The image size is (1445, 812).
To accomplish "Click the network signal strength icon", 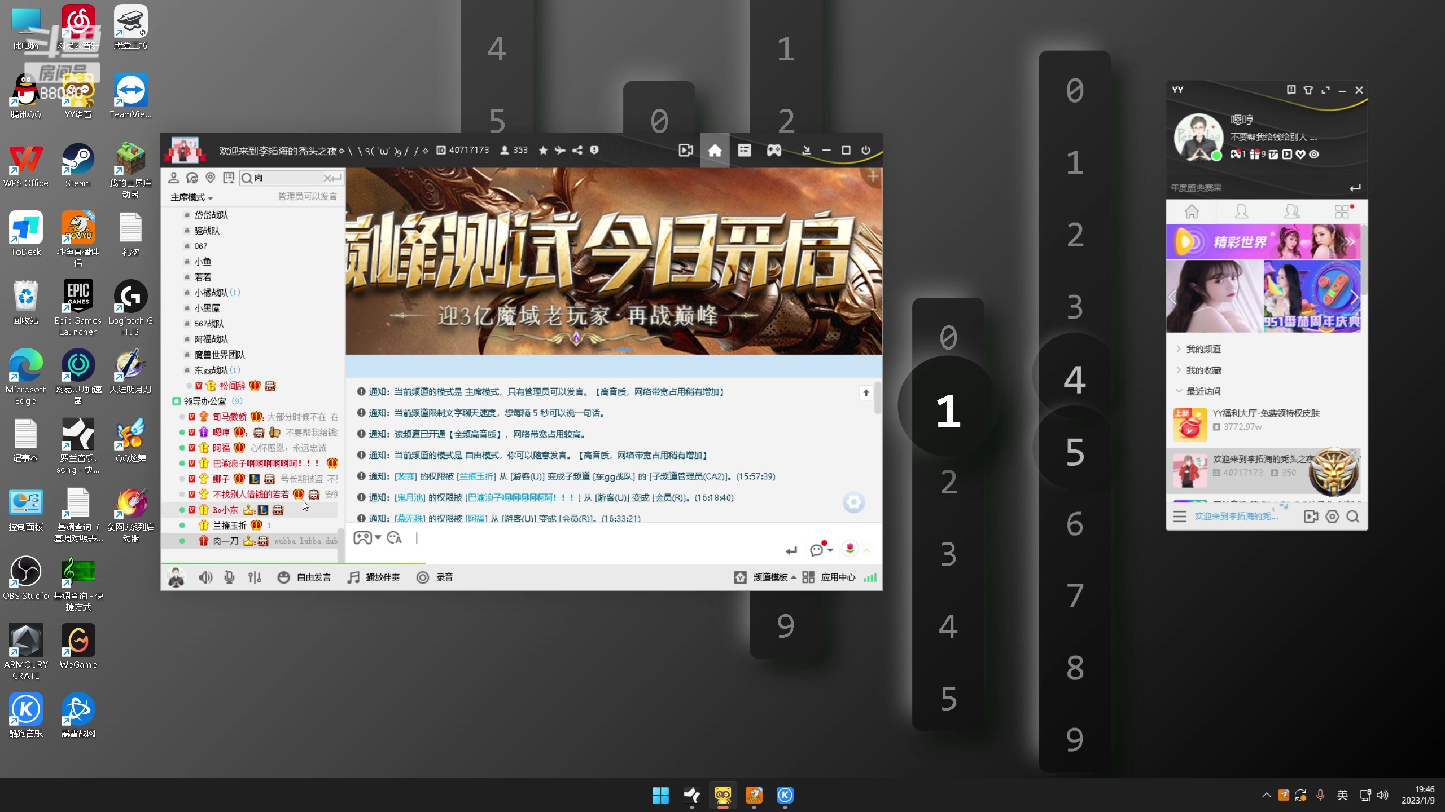I will [x=870, y=577].
